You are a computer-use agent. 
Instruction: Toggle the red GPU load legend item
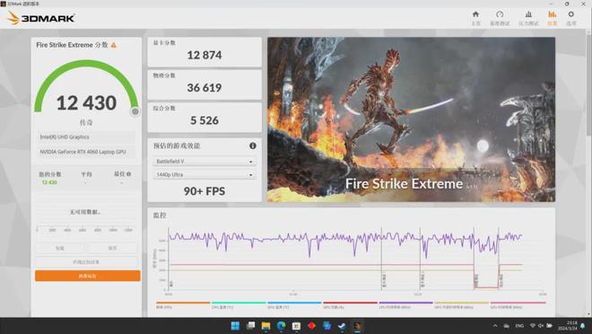click(x=350, y=305)
